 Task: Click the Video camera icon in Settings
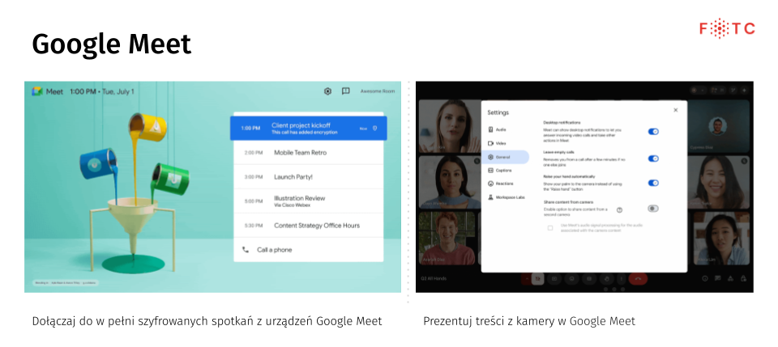[x=490, y=143]
